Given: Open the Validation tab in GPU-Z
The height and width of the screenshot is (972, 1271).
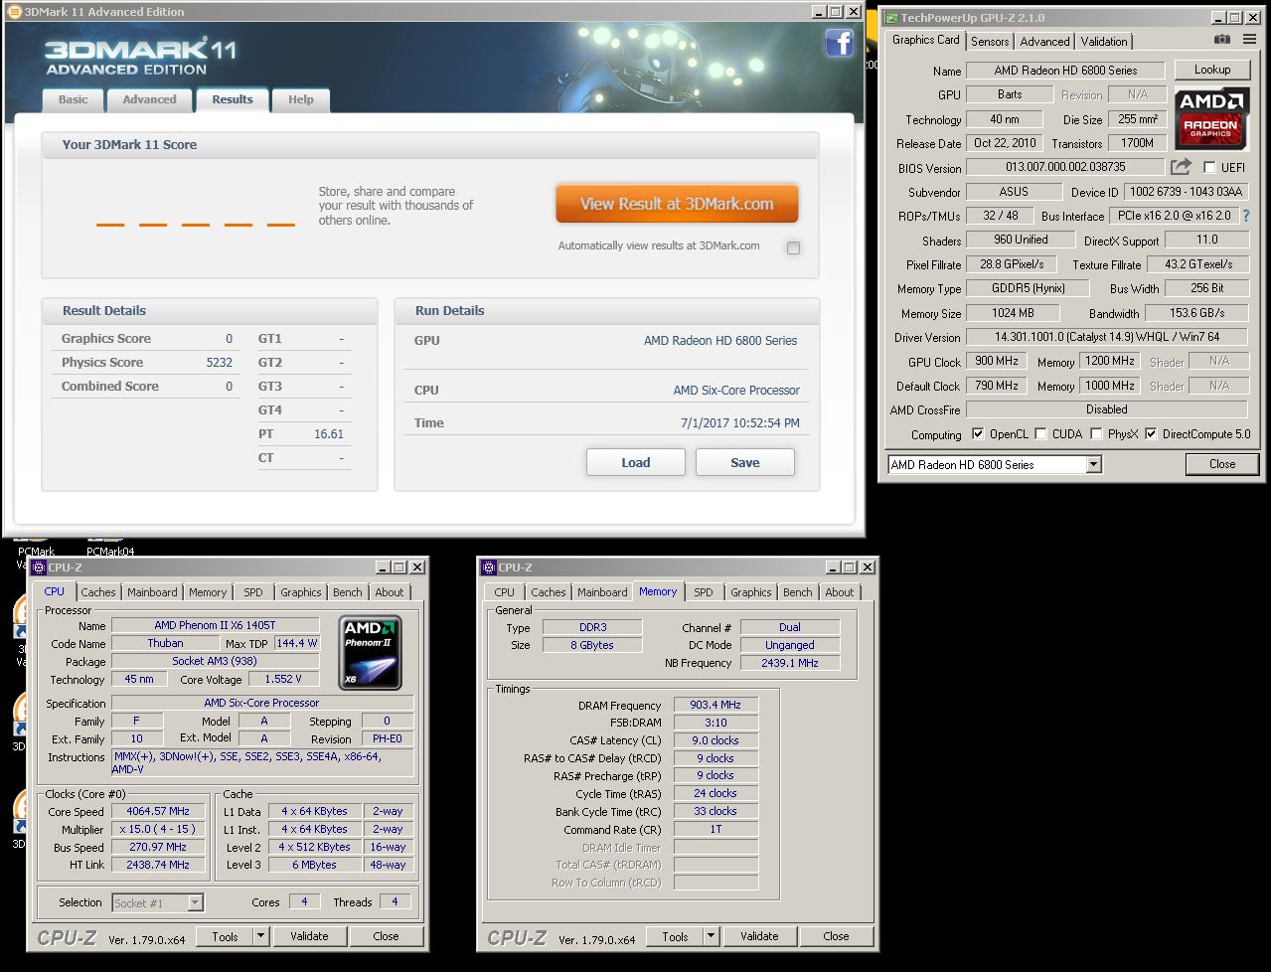Looking at the screenshot, I should [1104, 41].
